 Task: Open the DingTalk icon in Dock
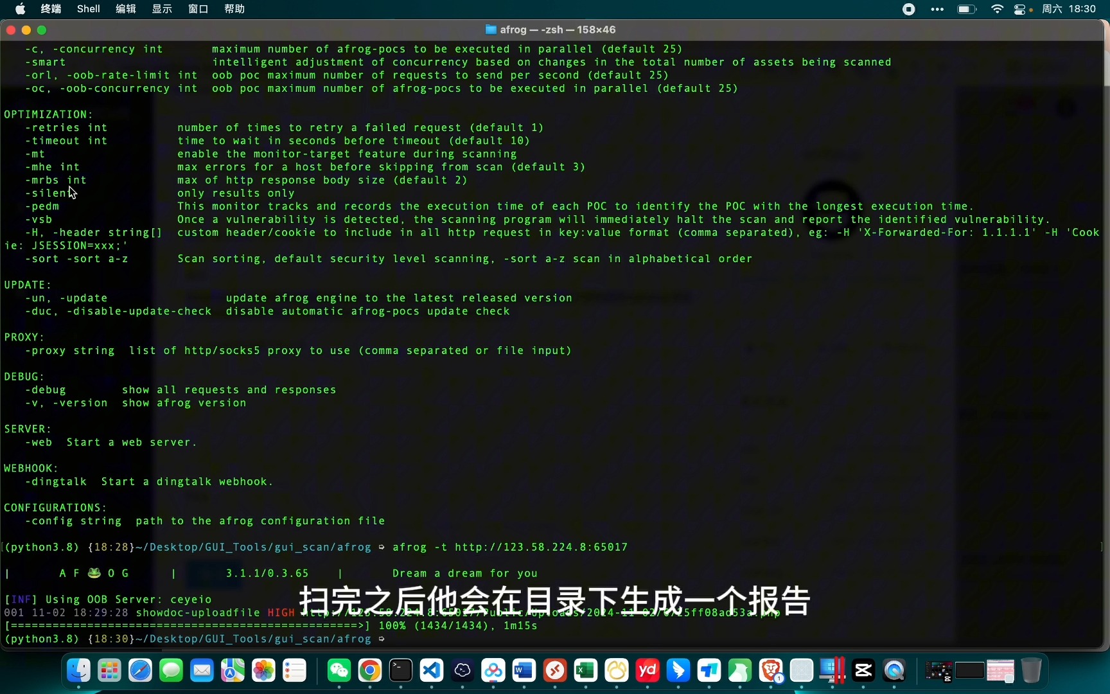pos(678,671)
